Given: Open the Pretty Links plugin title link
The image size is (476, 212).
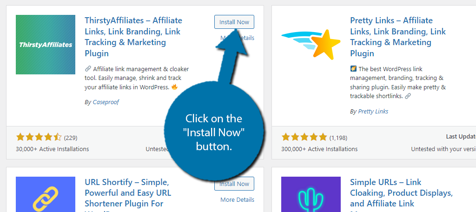Looking at the screenshot, I should (x=398, y=37).
